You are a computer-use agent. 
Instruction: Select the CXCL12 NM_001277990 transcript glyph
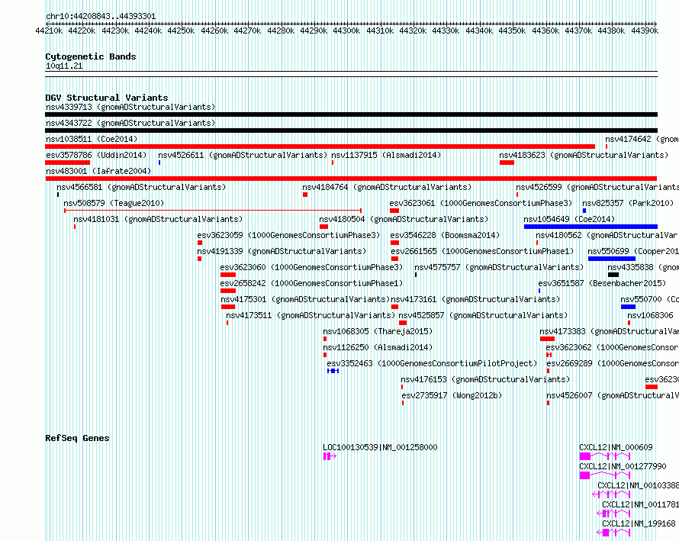point(604,475)
